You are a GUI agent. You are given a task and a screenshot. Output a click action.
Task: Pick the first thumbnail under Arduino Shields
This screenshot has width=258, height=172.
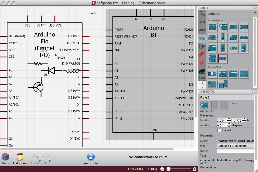pos(212,74)
